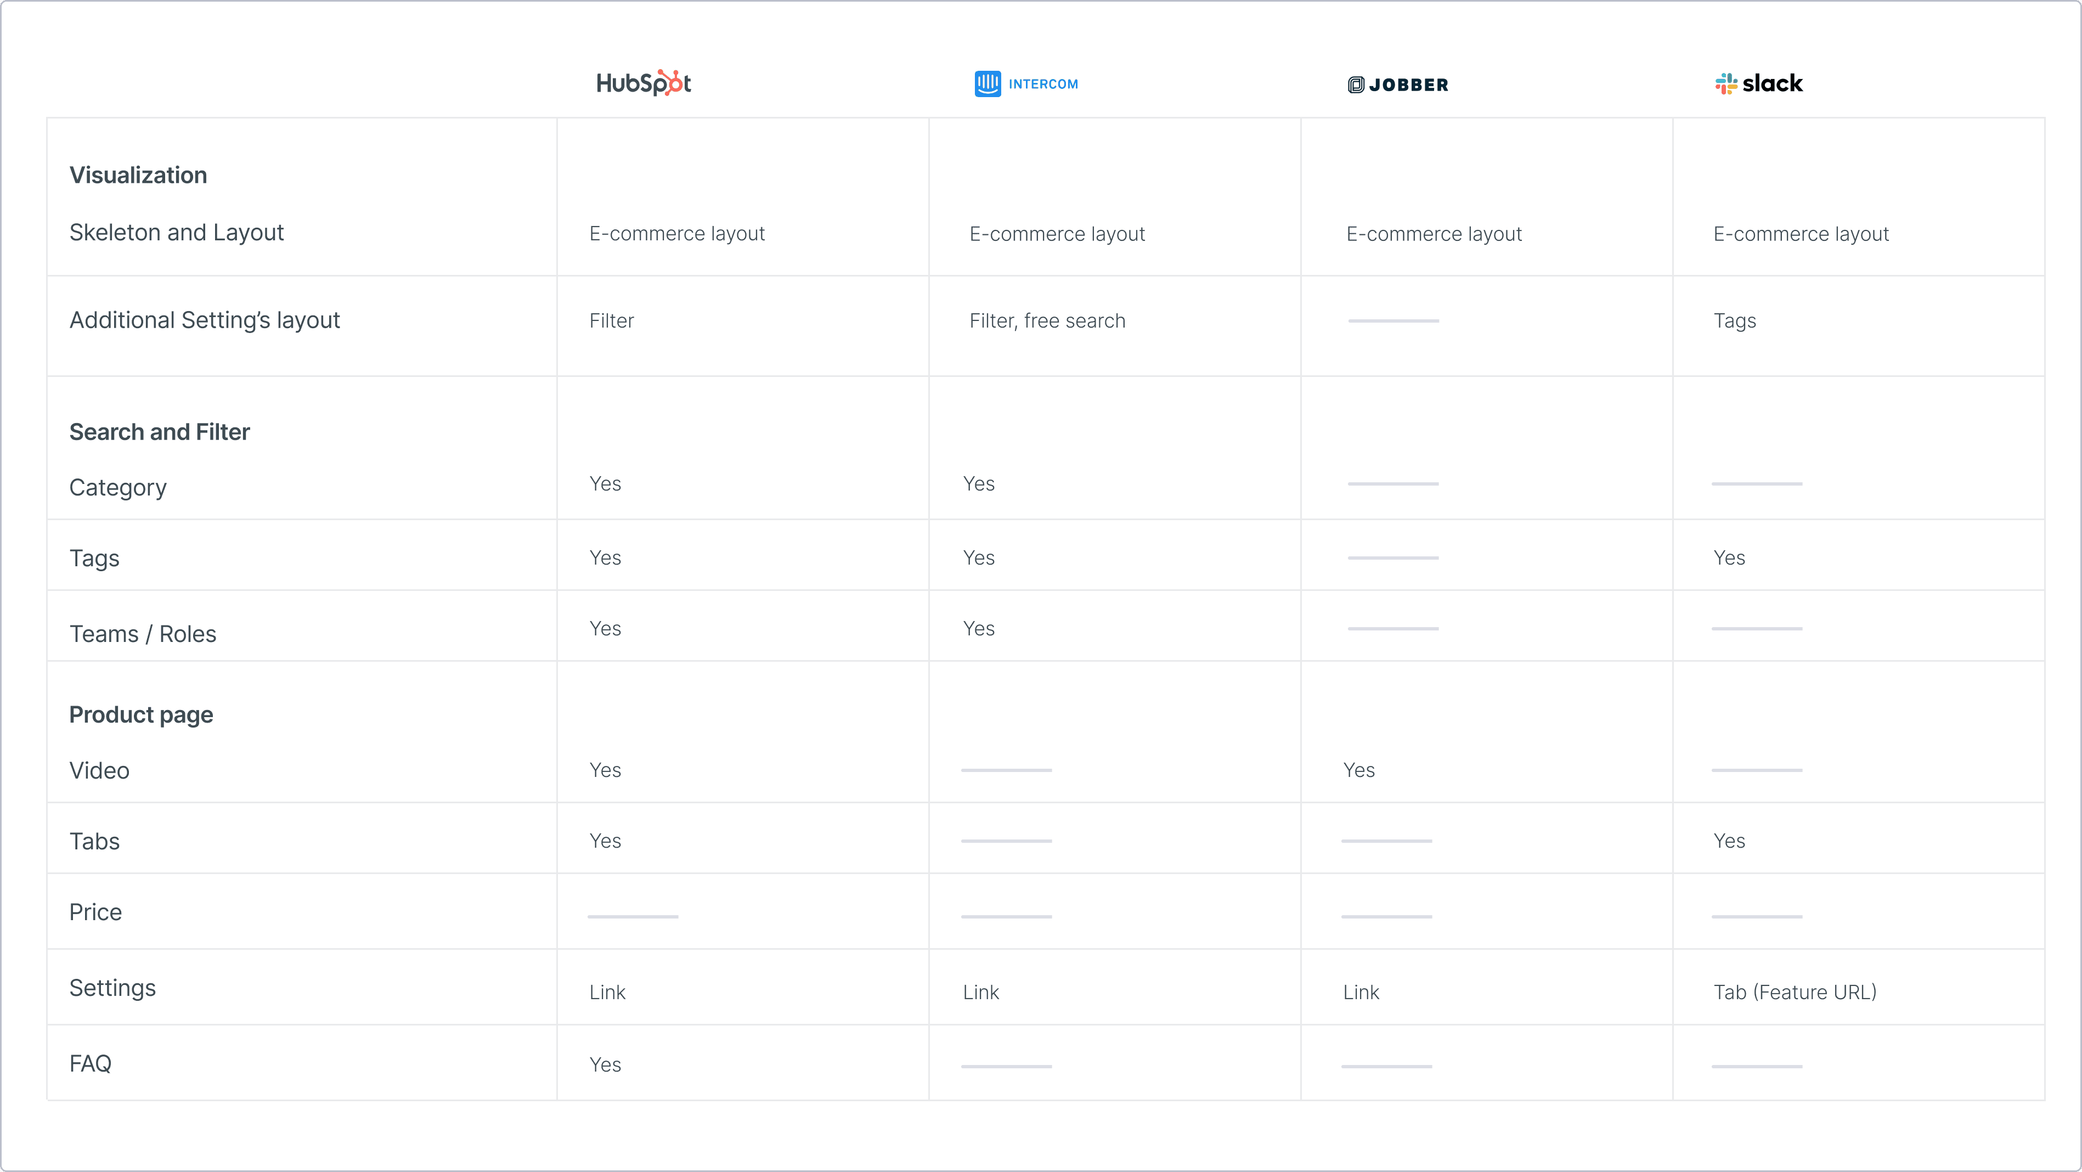Click Slack's Yes in Tabs row
This screenshot has height=1172, width=2082.
point(1729,841)
